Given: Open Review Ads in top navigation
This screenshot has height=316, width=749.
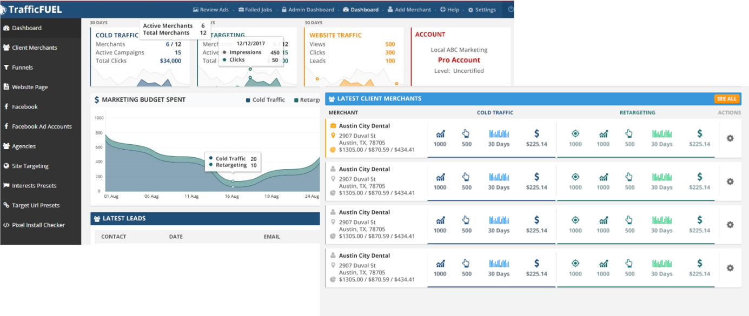Looking at the screenshot, I should pos(211,10).
